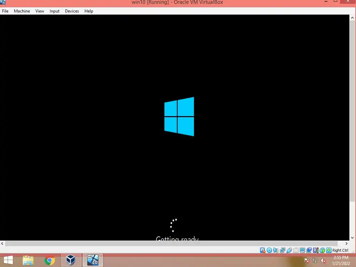Click the vertical scrollbar thumb
The height and width of the screenshot is (267, 356).
click(x=352, y=111)
